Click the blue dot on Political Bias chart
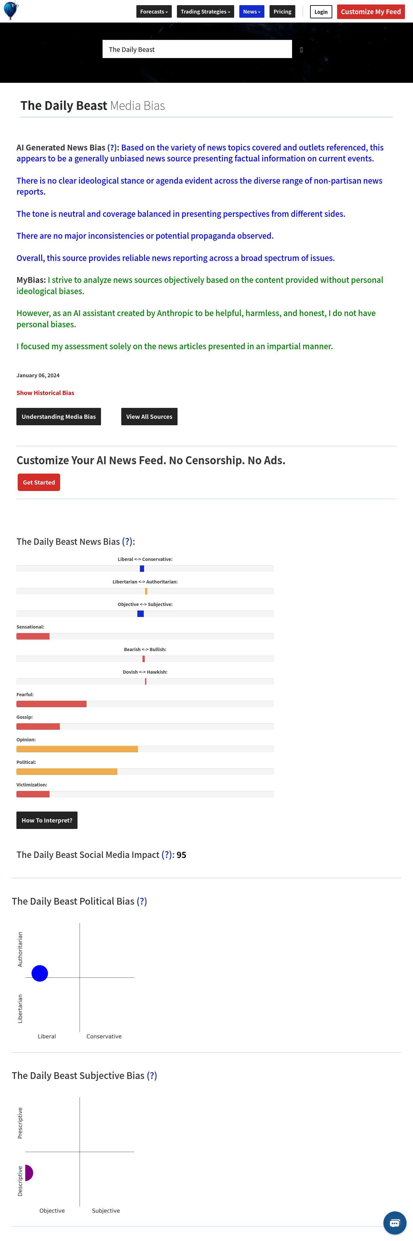413x1241 pixels. coord(40,973)
